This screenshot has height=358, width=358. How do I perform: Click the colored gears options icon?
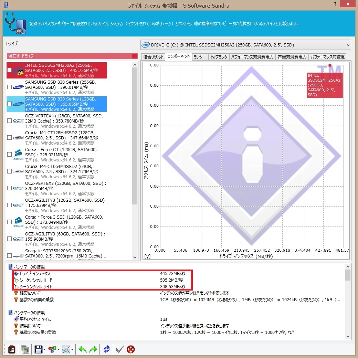52,349
